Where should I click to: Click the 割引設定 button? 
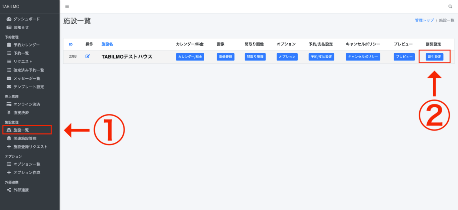(434, 57)
